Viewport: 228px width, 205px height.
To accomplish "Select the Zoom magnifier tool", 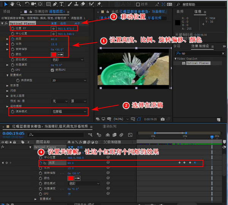I will (19, 4).
